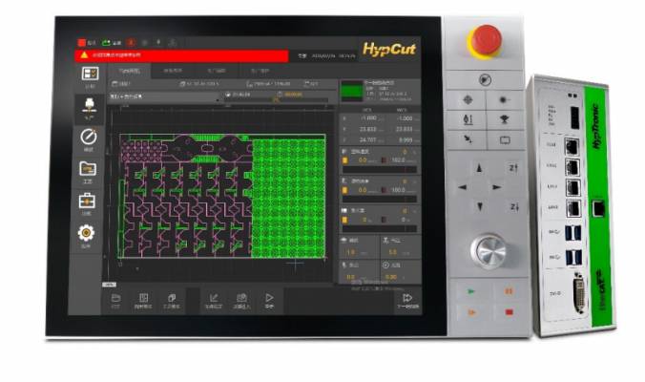Open the third tab above the canvas

point(216,72)
